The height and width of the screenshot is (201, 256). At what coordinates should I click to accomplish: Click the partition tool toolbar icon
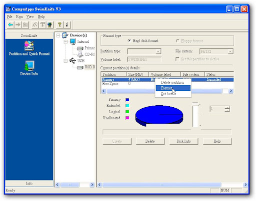[35, 25]
